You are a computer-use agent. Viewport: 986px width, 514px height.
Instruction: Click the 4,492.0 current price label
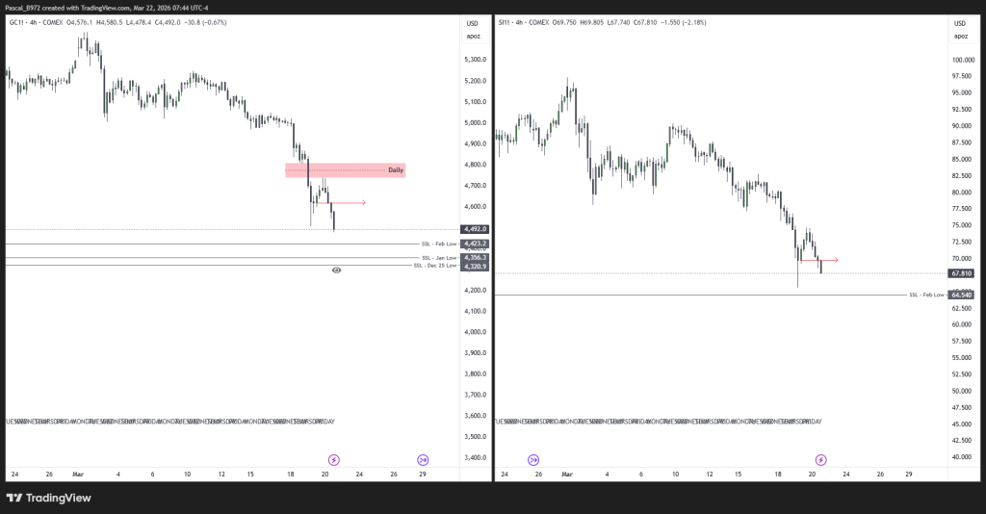[x=476, y=229]
